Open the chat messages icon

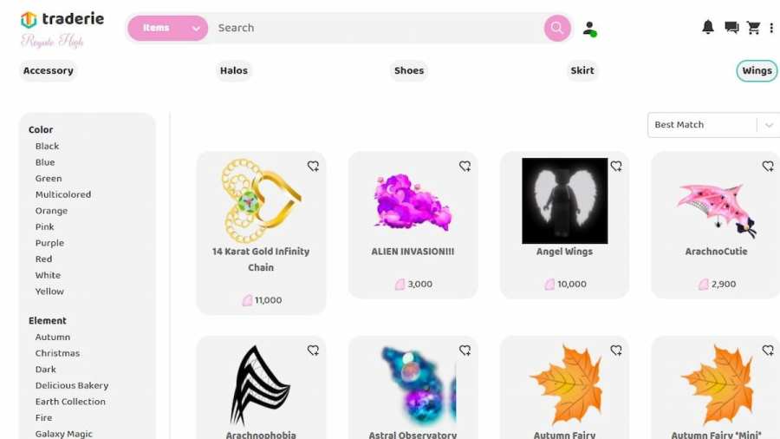731,28
